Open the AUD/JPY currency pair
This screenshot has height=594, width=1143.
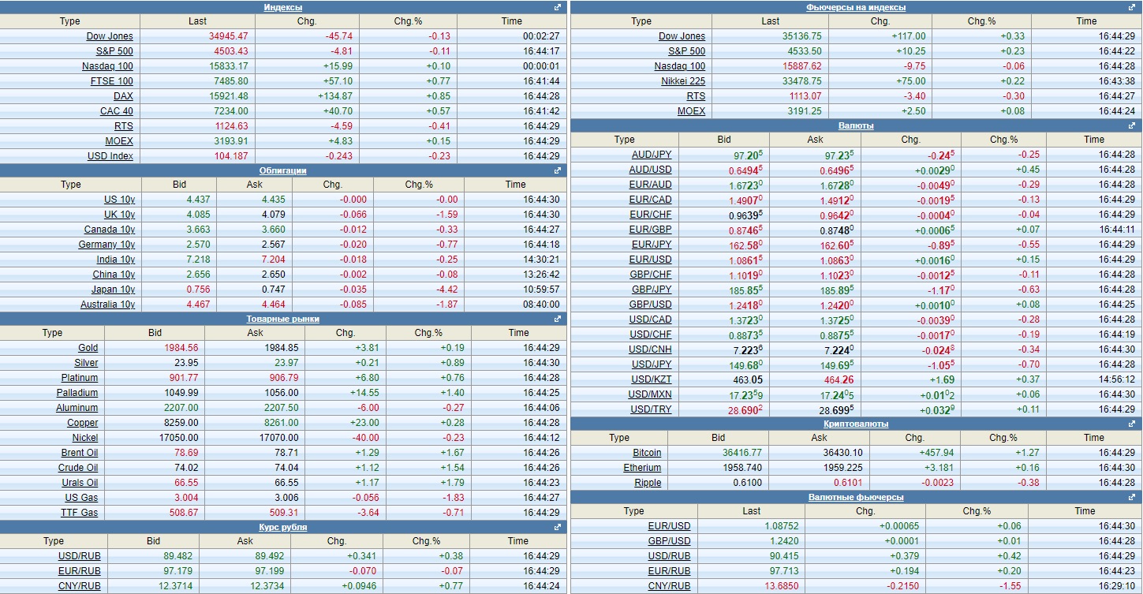[652, 155]
